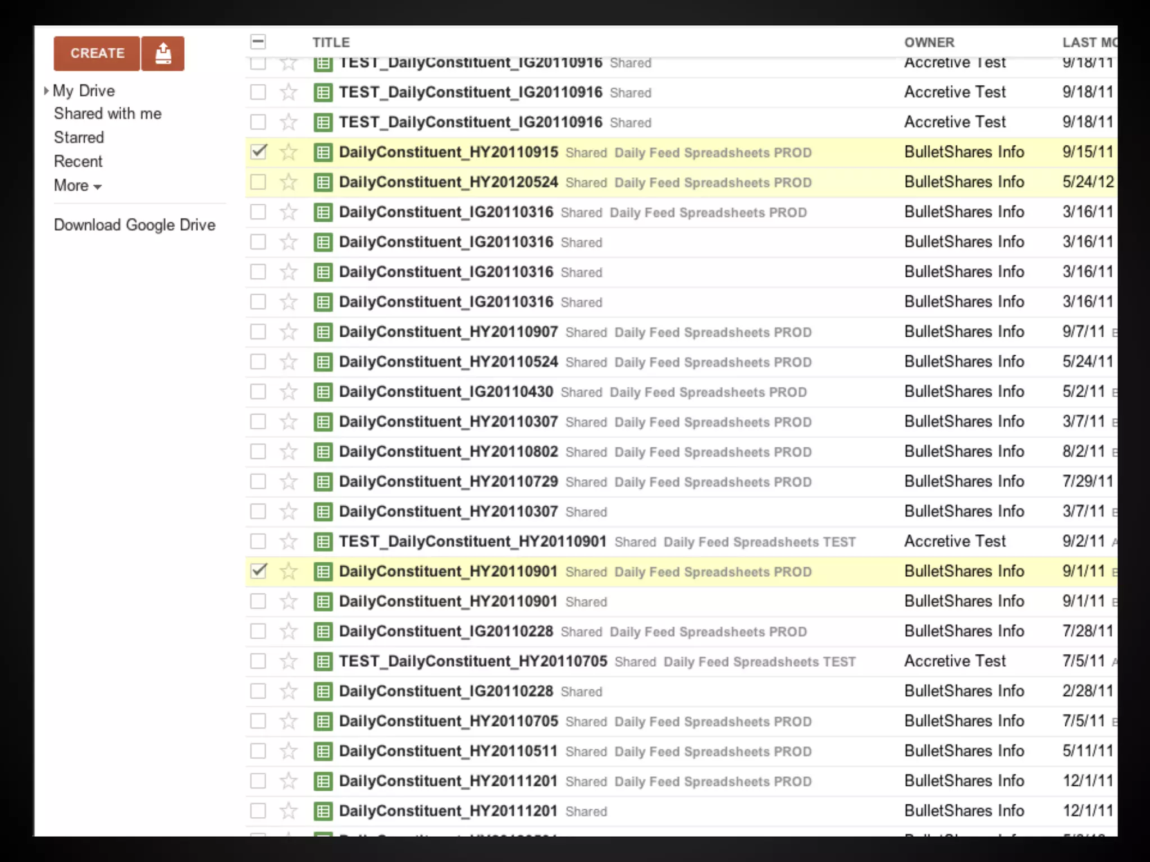
Task: Star the DailyConstituent_HY20110915 file
Action: [289, 152]
